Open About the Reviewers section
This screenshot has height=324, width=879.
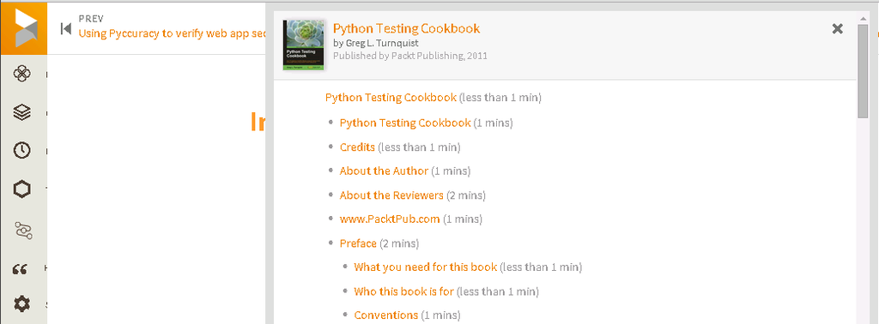(391, 195)
